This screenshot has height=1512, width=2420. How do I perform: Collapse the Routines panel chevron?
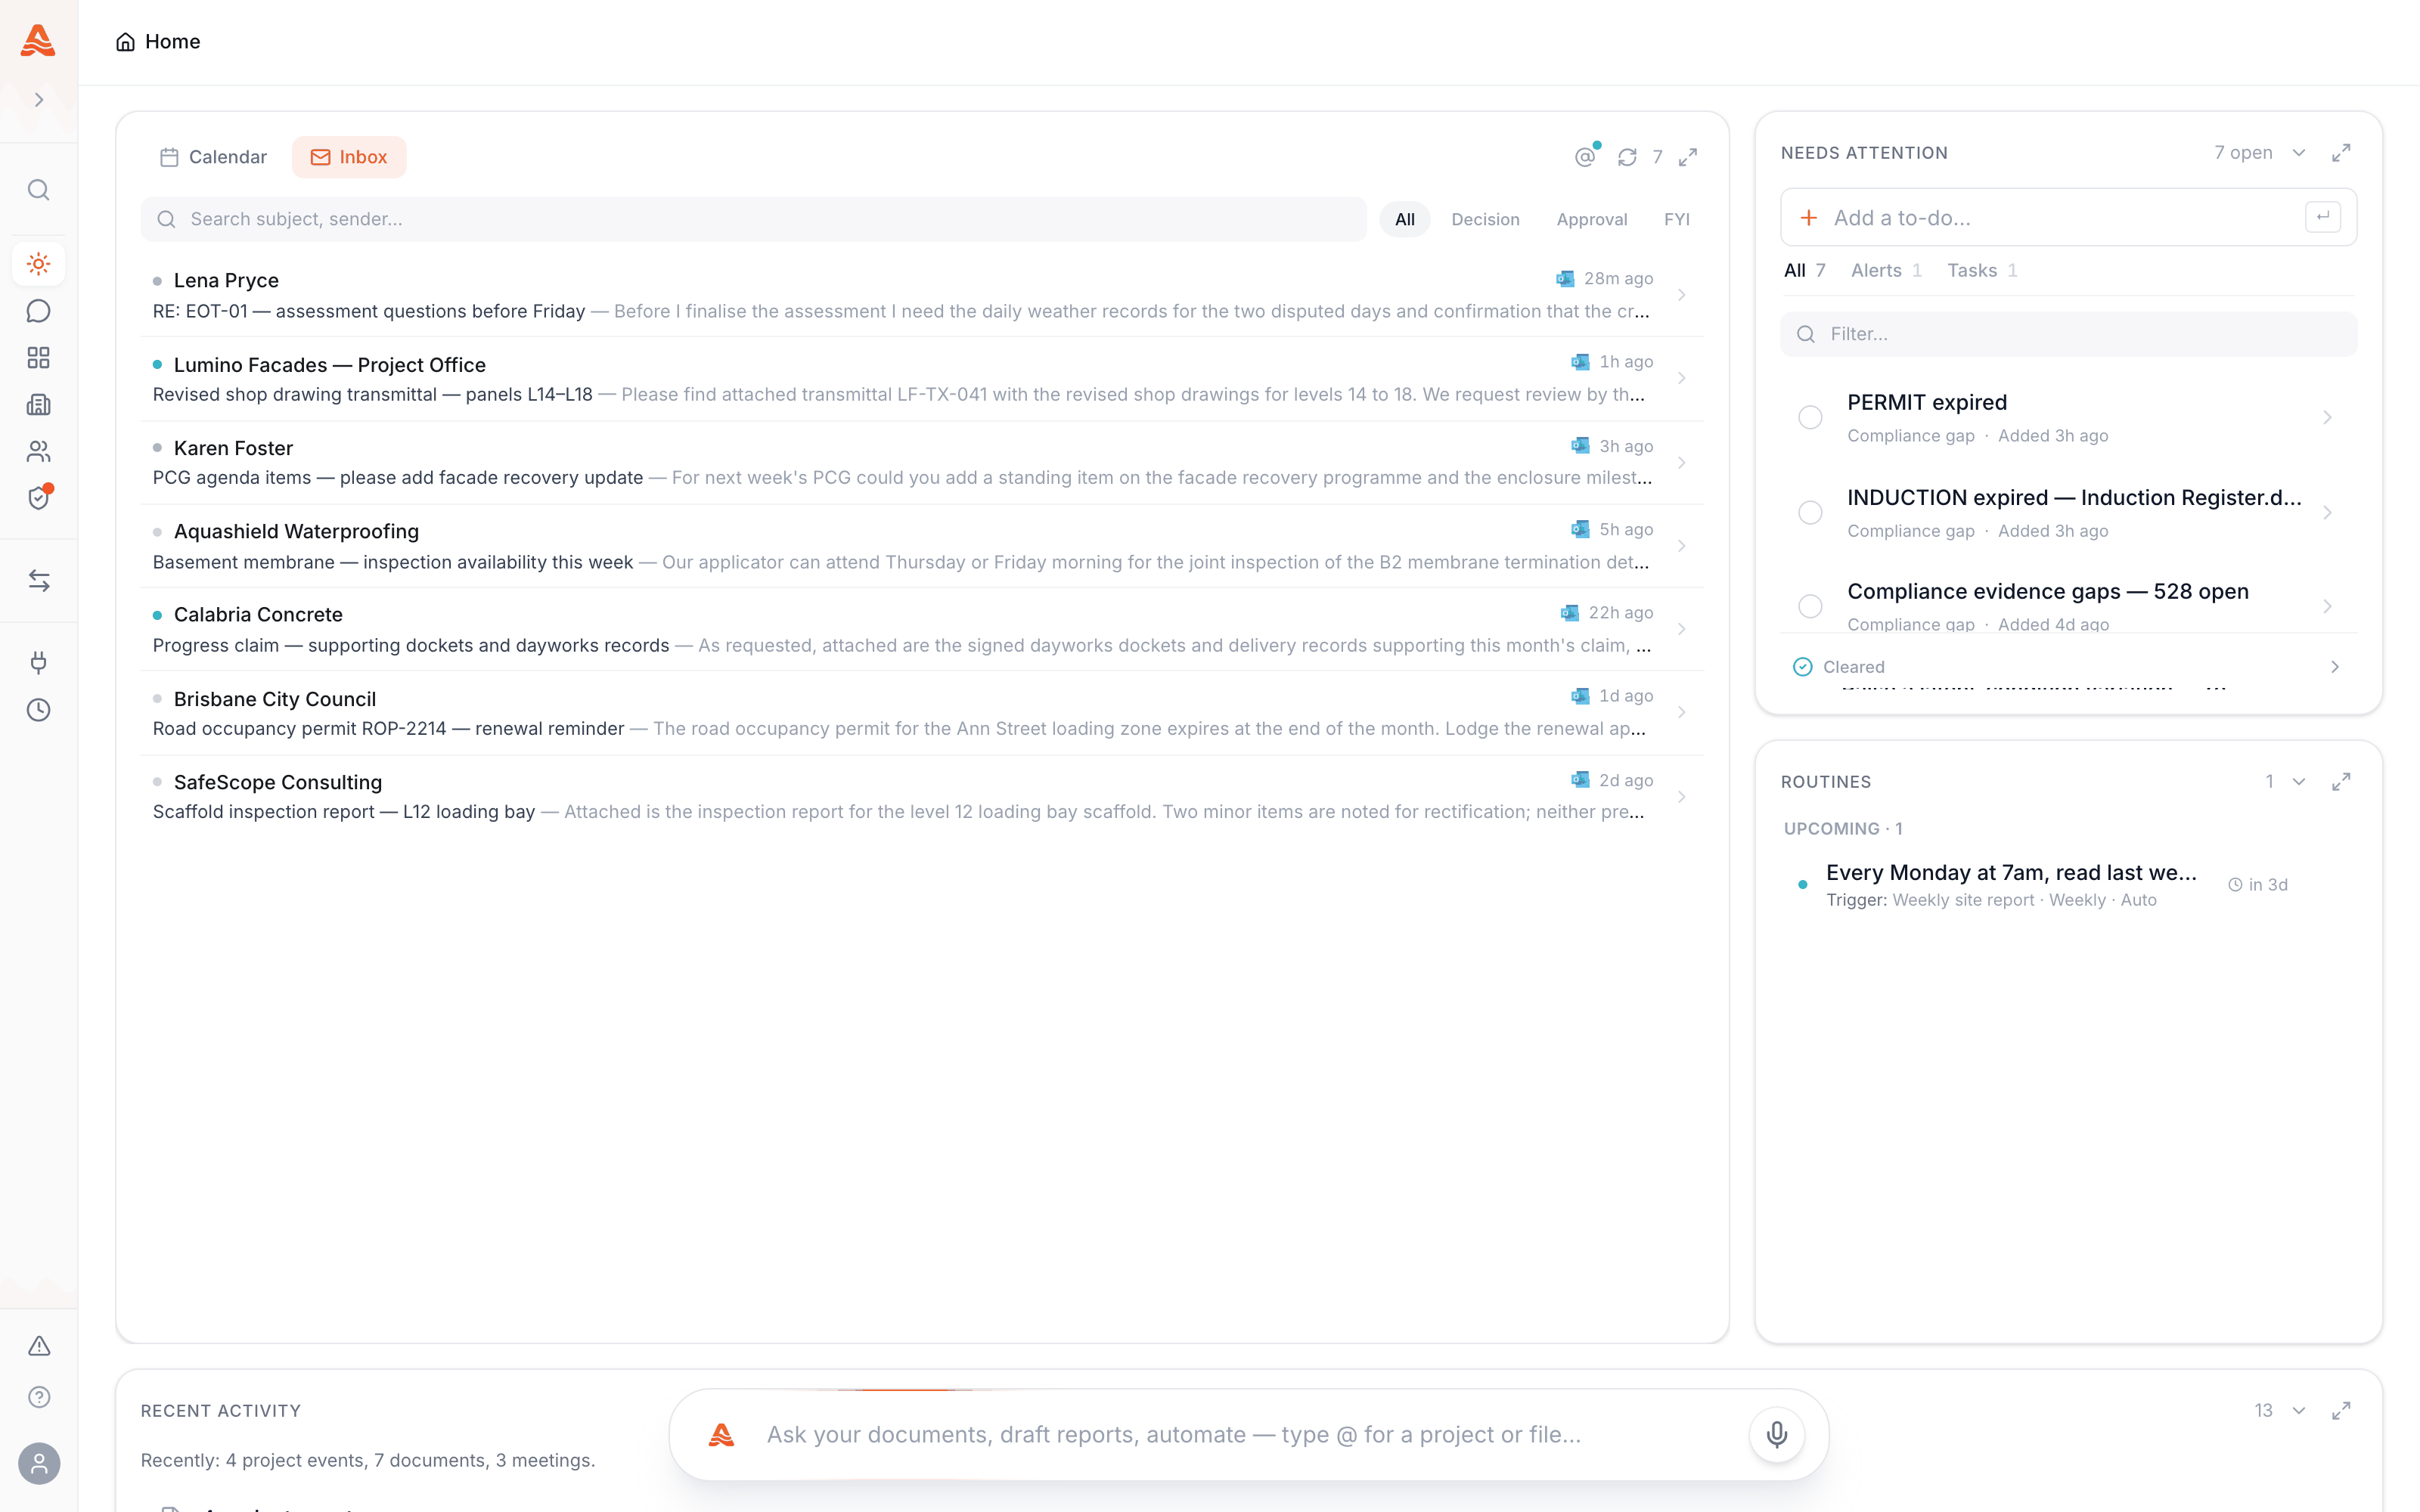coord(2299,782)
